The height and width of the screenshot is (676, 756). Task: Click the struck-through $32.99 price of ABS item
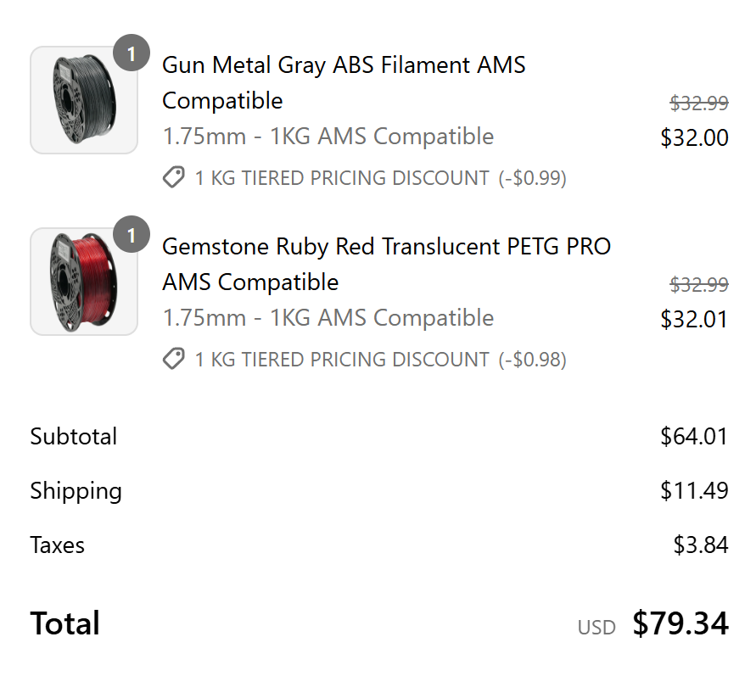(x=699, y=103)
